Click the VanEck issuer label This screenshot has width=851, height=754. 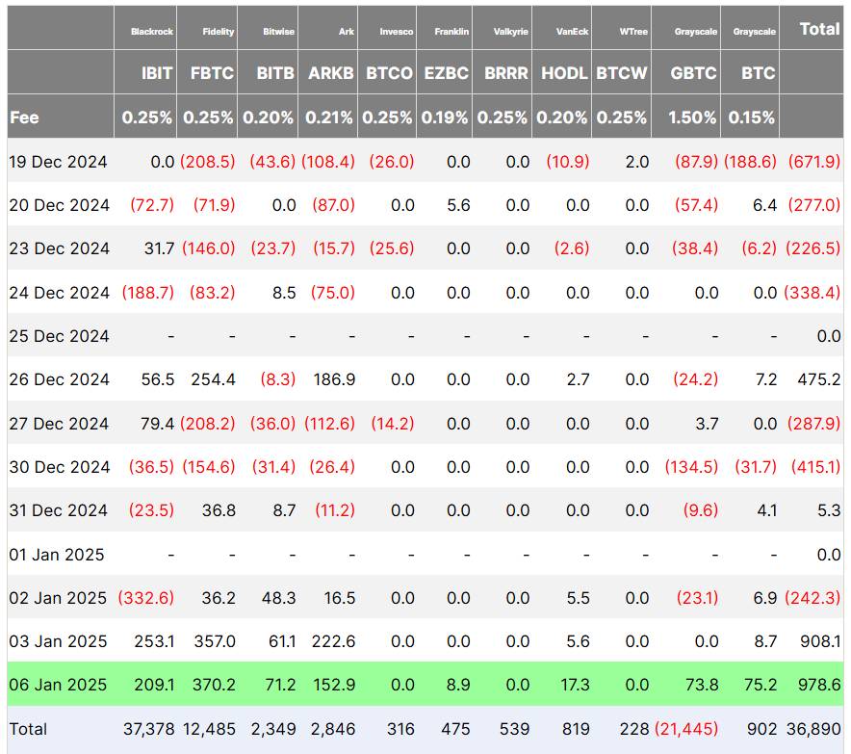572,32
